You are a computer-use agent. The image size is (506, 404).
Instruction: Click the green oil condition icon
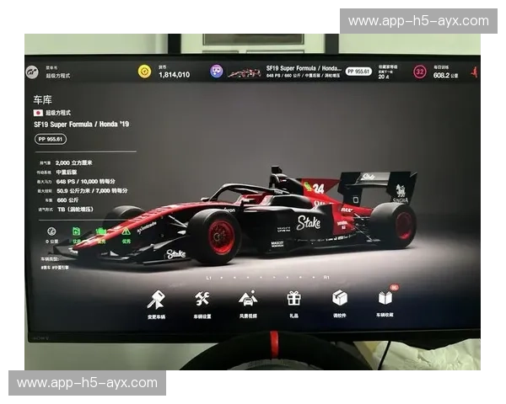[x=76, y=231]
